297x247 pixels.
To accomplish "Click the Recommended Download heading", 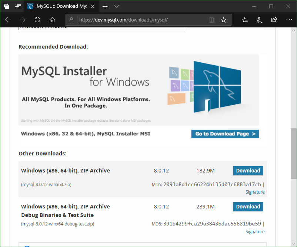I will click(53, 47).
